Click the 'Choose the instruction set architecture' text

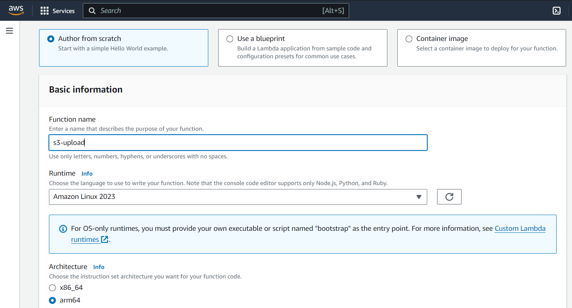(x=145, y=276)
